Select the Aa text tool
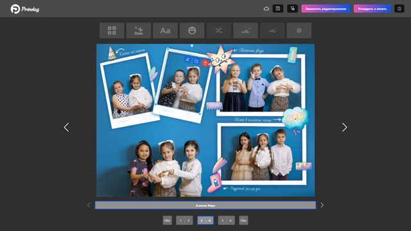The image size is (411, 231). tap(166, 31)
